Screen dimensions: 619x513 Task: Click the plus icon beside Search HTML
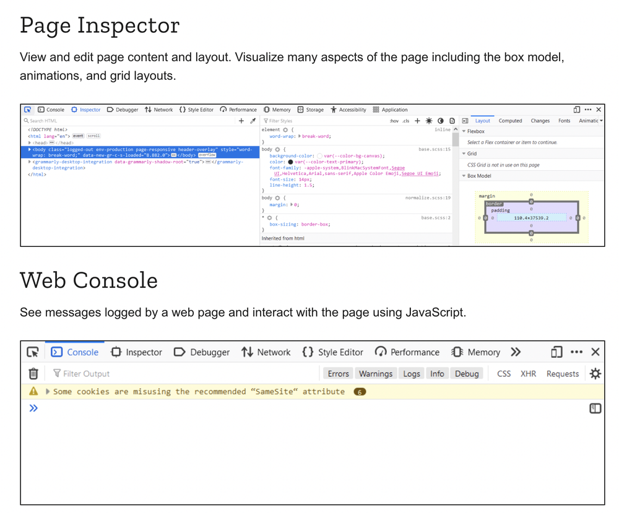(x=241, y=121)
